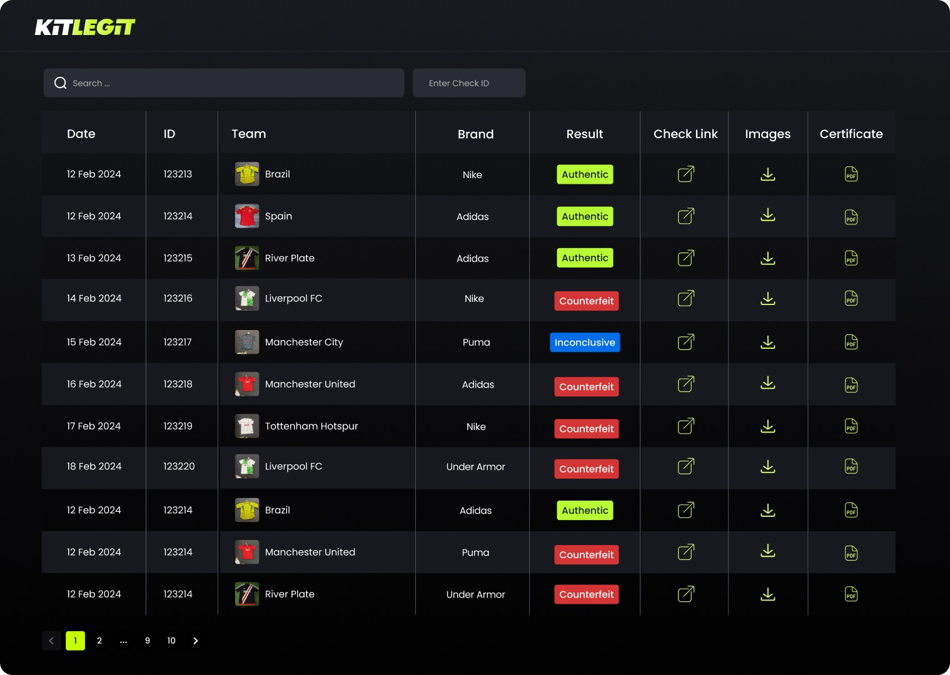
Task: Download images for the Spain kit
Action: pyautogui.click(x=768, y=215)
